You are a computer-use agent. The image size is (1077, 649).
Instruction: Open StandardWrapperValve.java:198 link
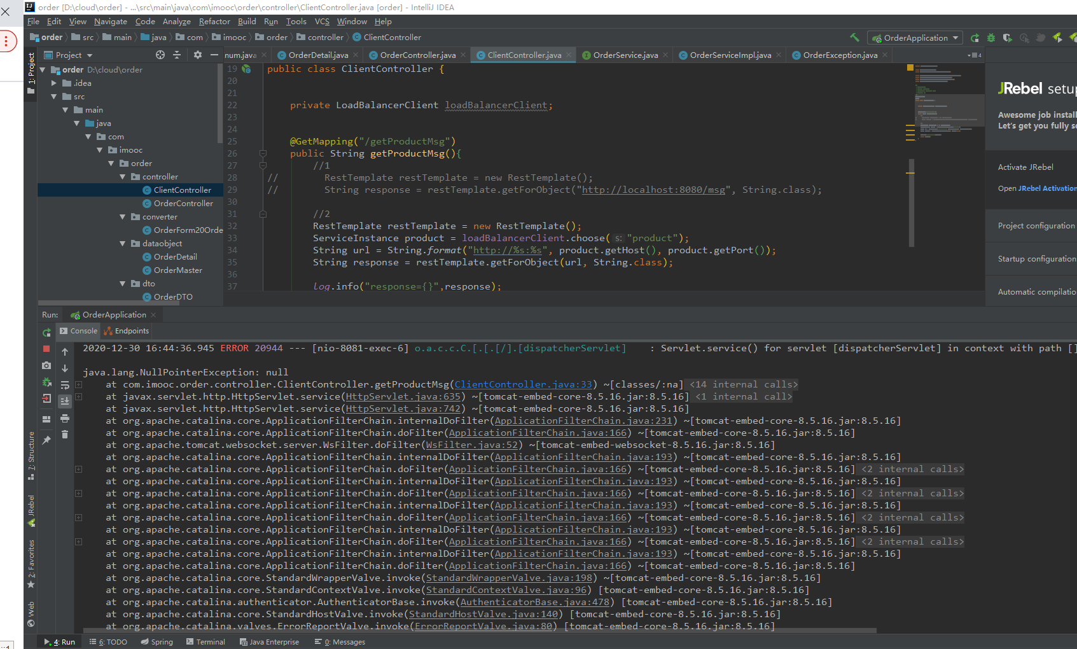[x=509, y=578]
